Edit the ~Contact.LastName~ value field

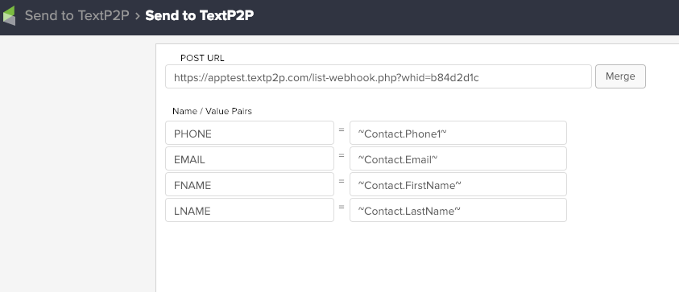pyautogui.click(x=458, y=210)
